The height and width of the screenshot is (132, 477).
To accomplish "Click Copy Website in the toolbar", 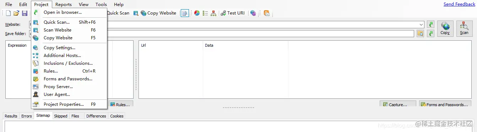I will pos(158,13).
